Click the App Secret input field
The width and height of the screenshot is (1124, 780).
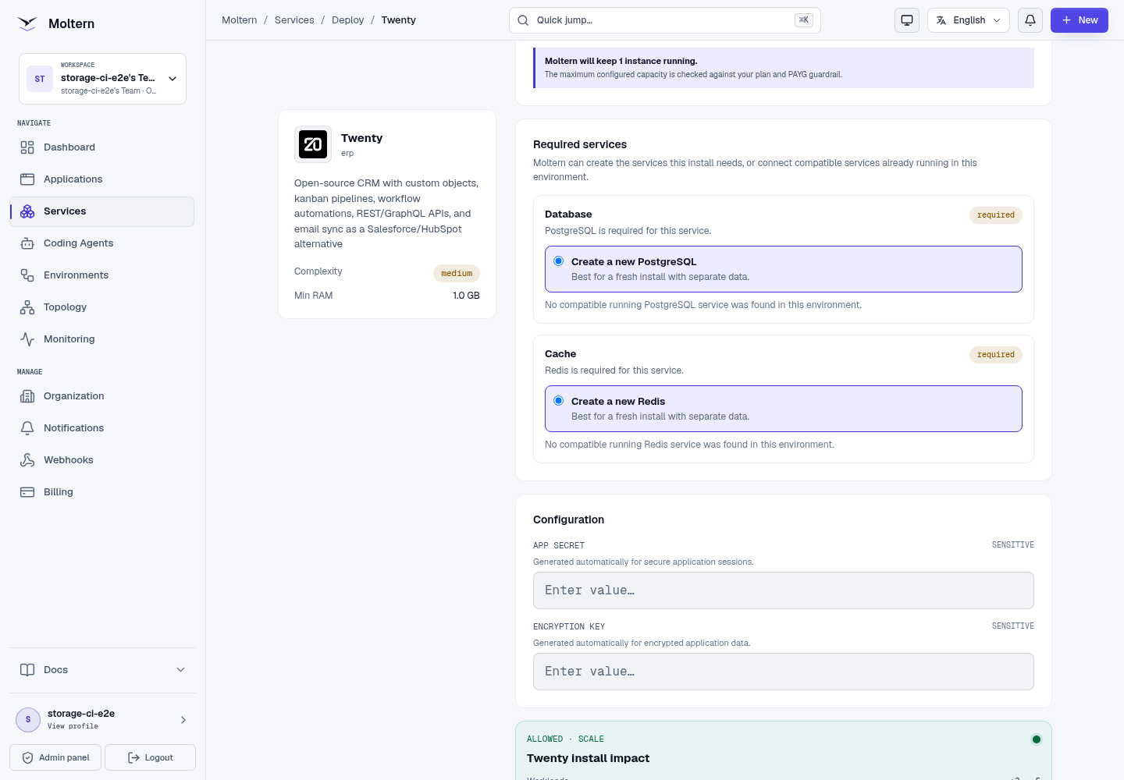784,590
